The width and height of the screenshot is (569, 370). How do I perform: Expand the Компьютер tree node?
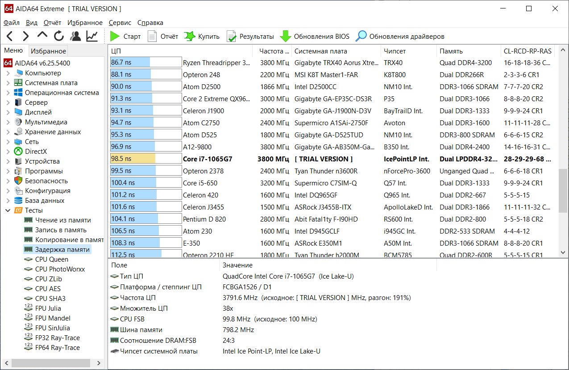[8, 73]
